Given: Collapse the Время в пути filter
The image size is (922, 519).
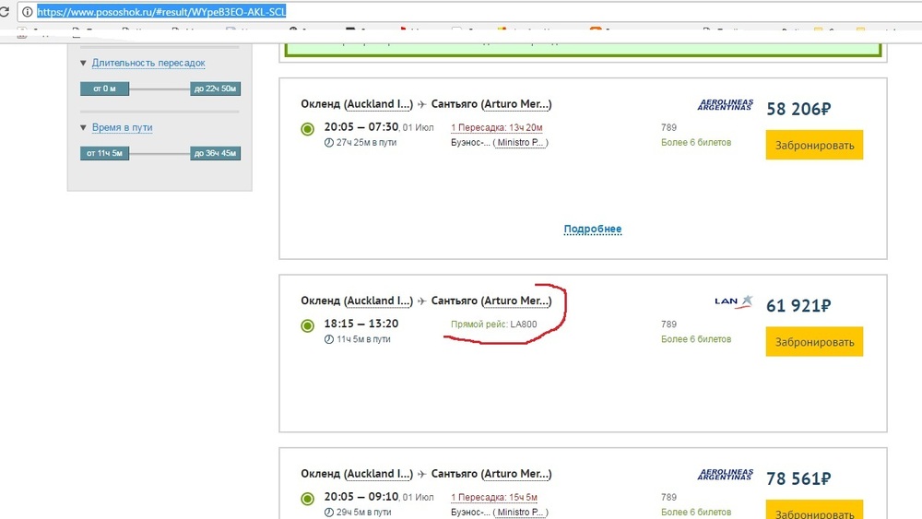Looking at the screenshot, I should (83, 127).
